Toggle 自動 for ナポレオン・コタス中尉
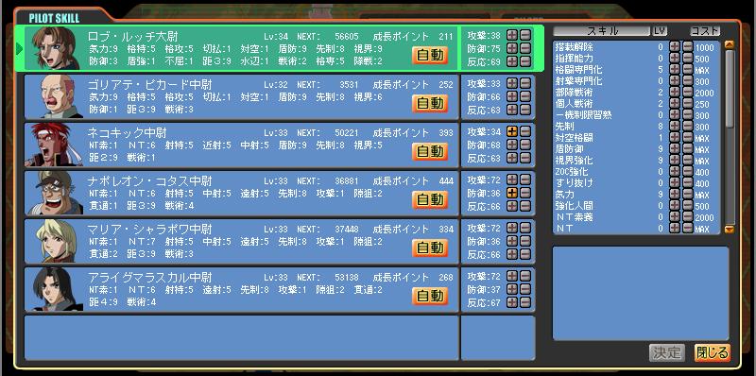Viewport: 756px width, 376px height. tap(430, 199)
